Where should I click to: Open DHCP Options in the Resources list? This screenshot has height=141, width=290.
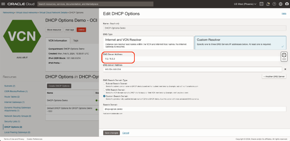tap(13, 127)
